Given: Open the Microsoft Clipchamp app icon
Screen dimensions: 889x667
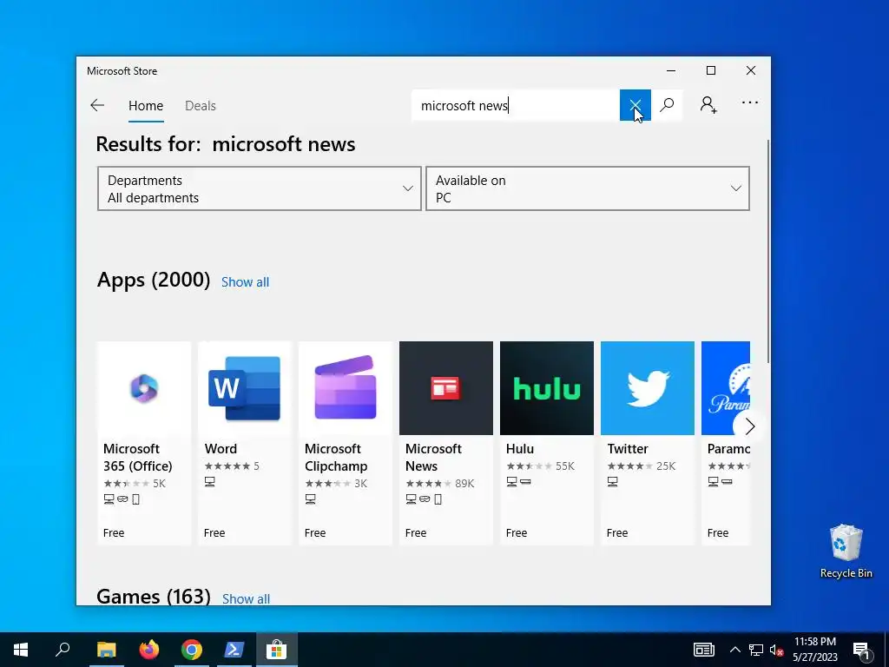Looking at the screenshot, I should (346, 388).
